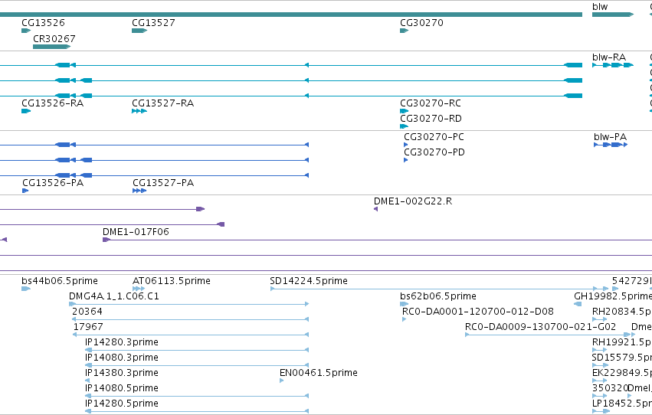Image resolution: width=652 pixels, height=415 pixels.
Task: Click the blw-RA transcript exon glyph
Action: (613, 65)
